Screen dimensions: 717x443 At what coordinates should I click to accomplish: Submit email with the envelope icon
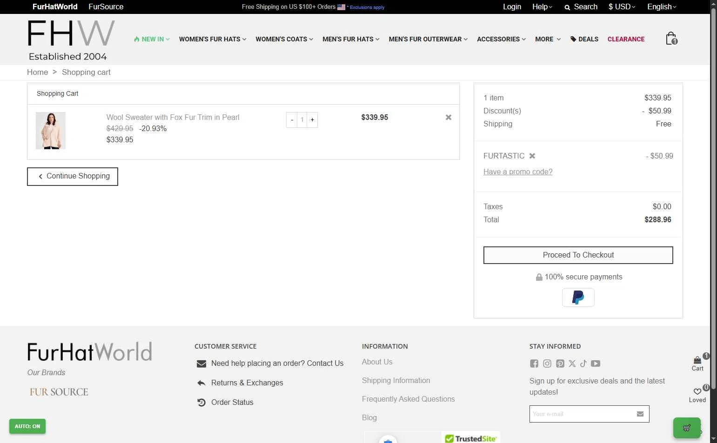640,414
